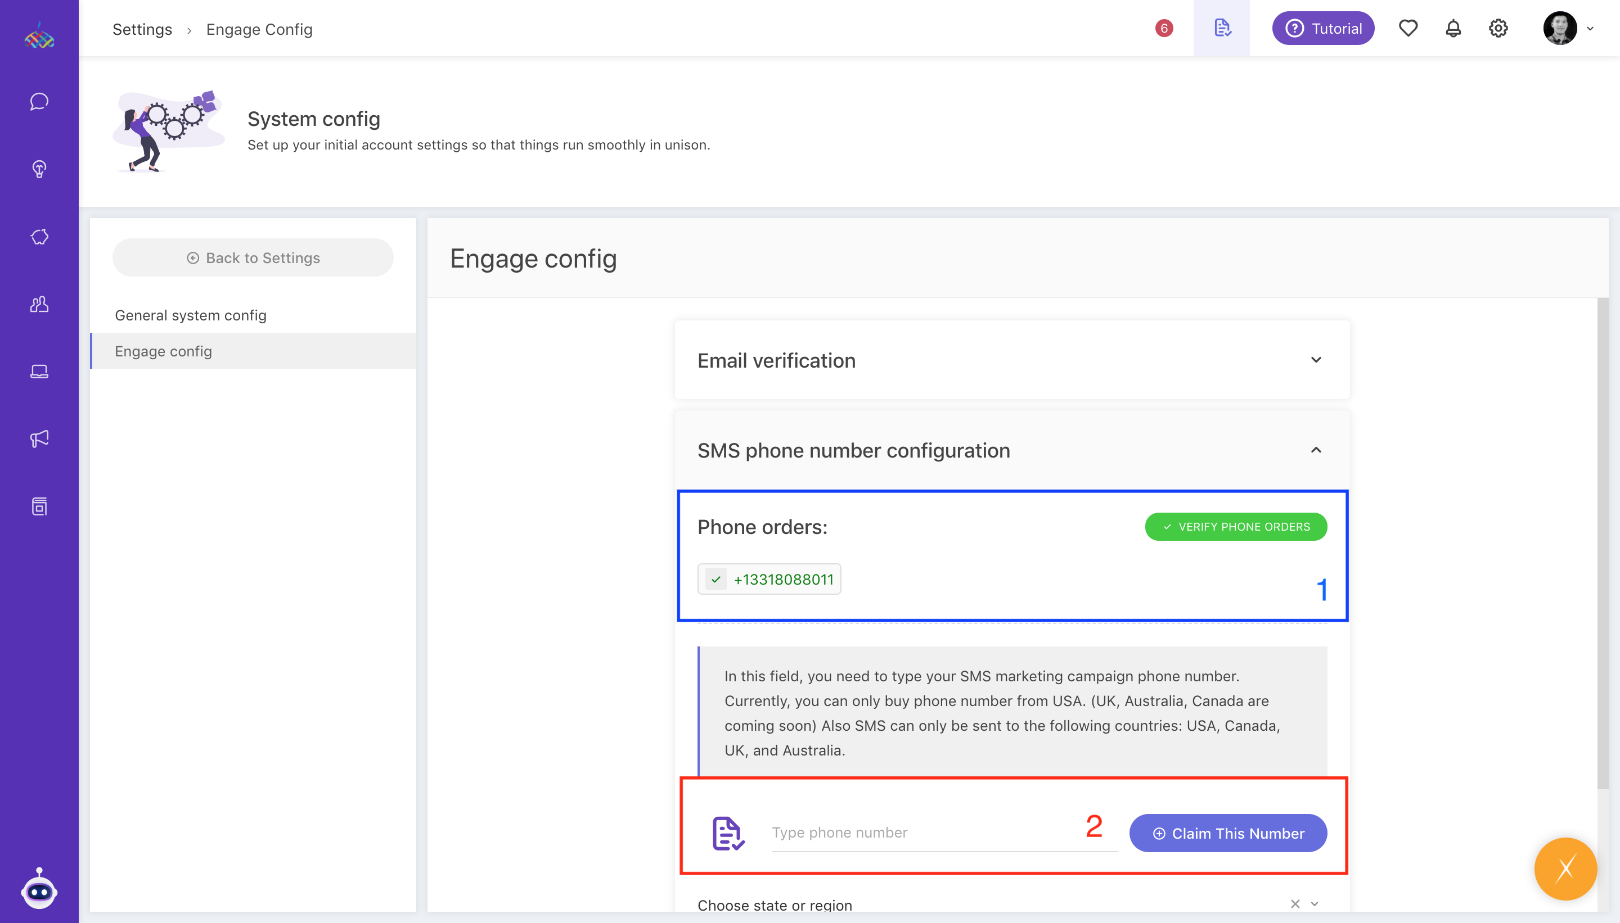Open the storefront sidebar icon
The height and width of the screenshot is (923, 1620).
pyautogui.click(x=39, y=506)
